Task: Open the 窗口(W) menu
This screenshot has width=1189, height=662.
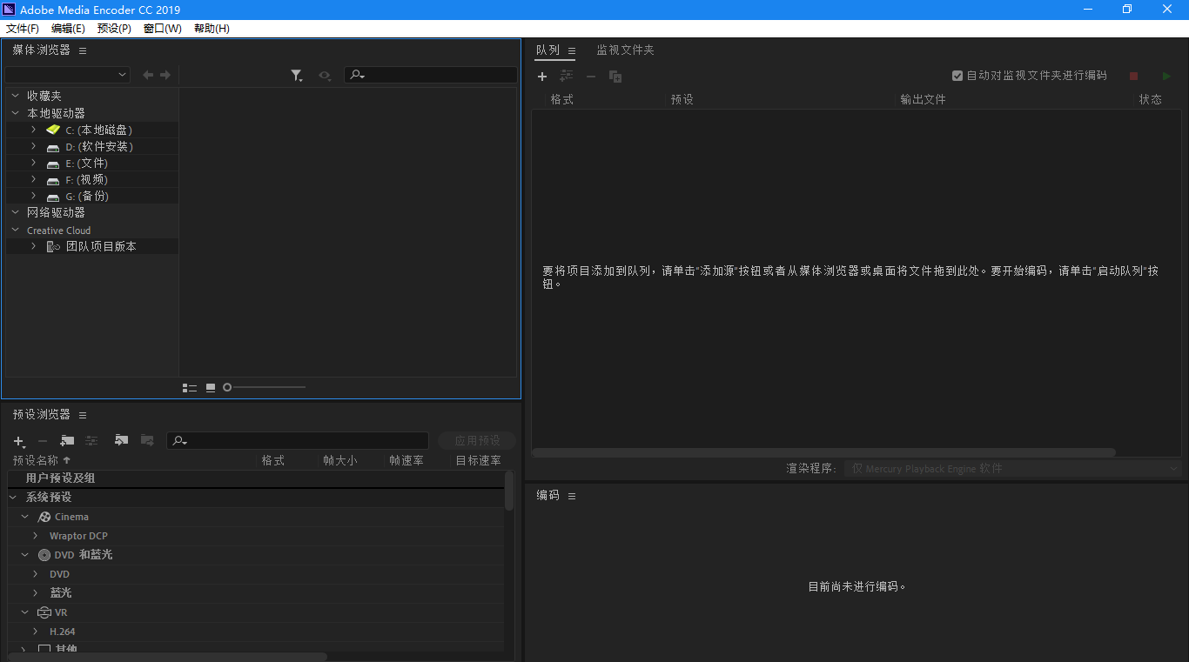Action: click(163, 29)
